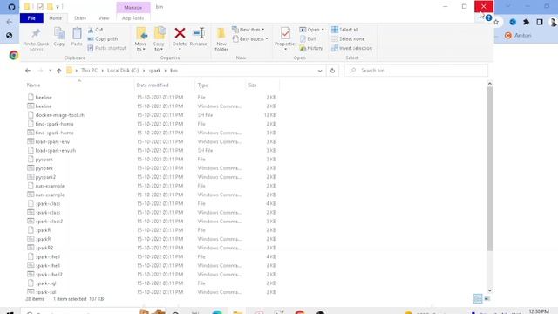Click Local Disk (C:) in address path
Viewport: 558px width, 314px height.
point(123,71)
